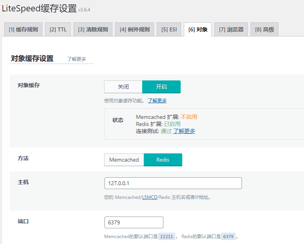Open the [8] 高级 settings tab
This screenshot has height=244, width=304.
(x=264, y=29)
